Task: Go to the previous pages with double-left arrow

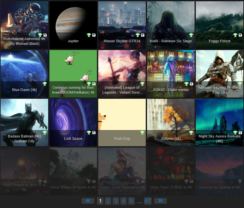Action: pyautogui.click(x=88, y=201)
